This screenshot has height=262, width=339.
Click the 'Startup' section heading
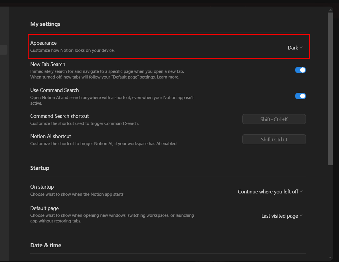pos(40,168)
